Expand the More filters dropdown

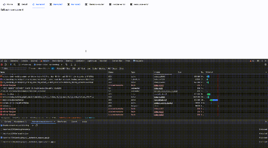(44, 68)
